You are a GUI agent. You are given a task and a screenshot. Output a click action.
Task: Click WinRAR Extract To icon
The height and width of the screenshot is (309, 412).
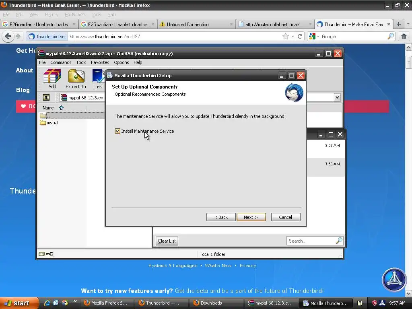[76, 78]
